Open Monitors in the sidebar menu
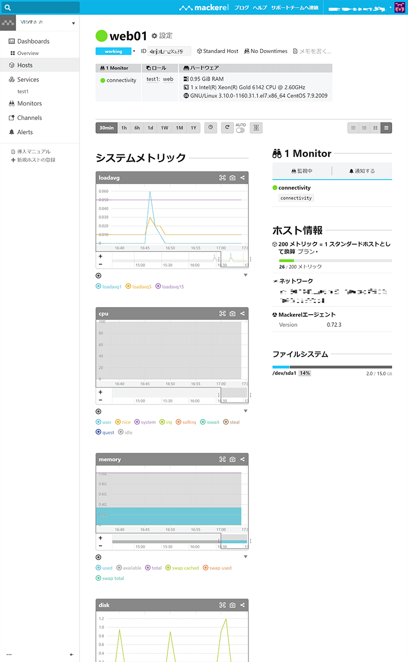This screenshot has width=408, height=662. (x=29, y=104)
